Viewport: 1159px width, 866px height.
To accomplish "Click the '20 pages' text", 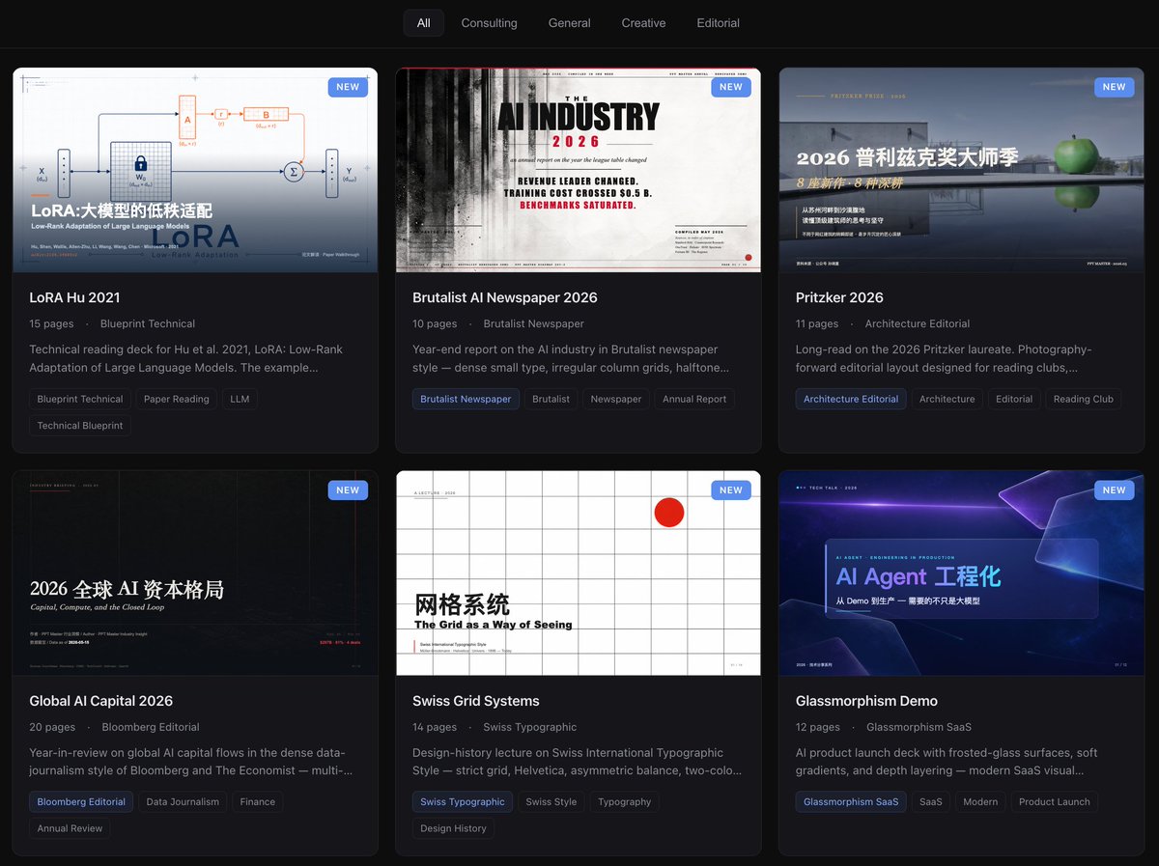I will coord(52,727).
